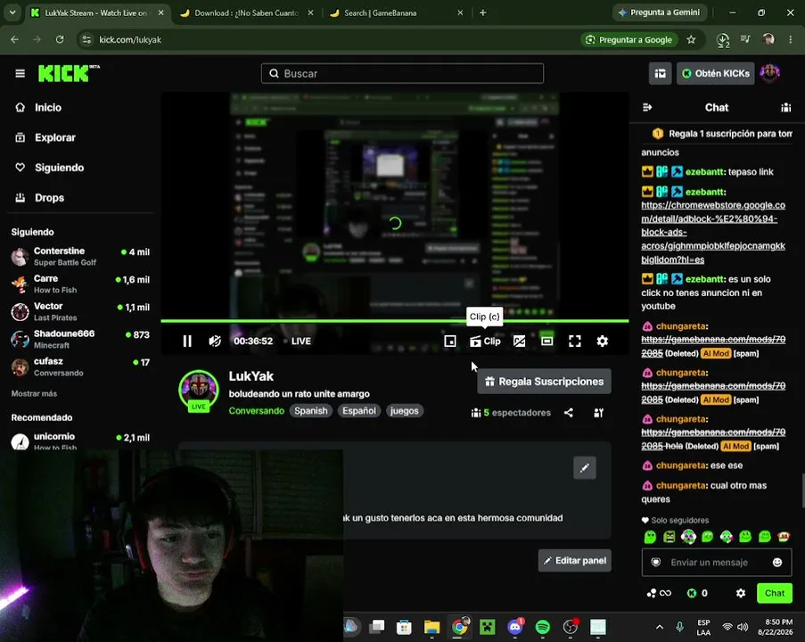Toggle theater mode in the player
The width and height of the screenshot is (805, 642).
pyautogui.click(x=547, y=341)
